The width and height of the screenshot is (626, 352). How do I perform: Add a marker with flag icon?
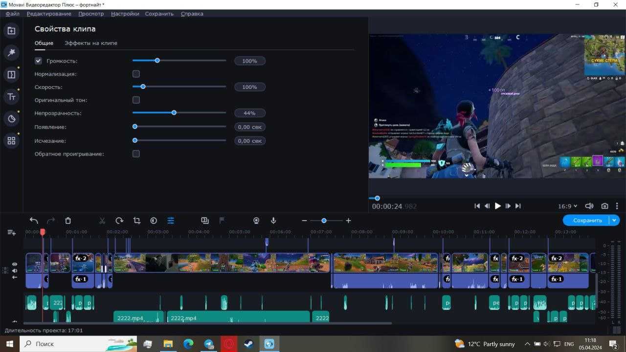coord(222,220)
